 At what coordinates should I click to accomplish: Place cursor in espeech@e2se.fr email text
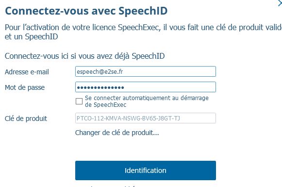(100, 71)
